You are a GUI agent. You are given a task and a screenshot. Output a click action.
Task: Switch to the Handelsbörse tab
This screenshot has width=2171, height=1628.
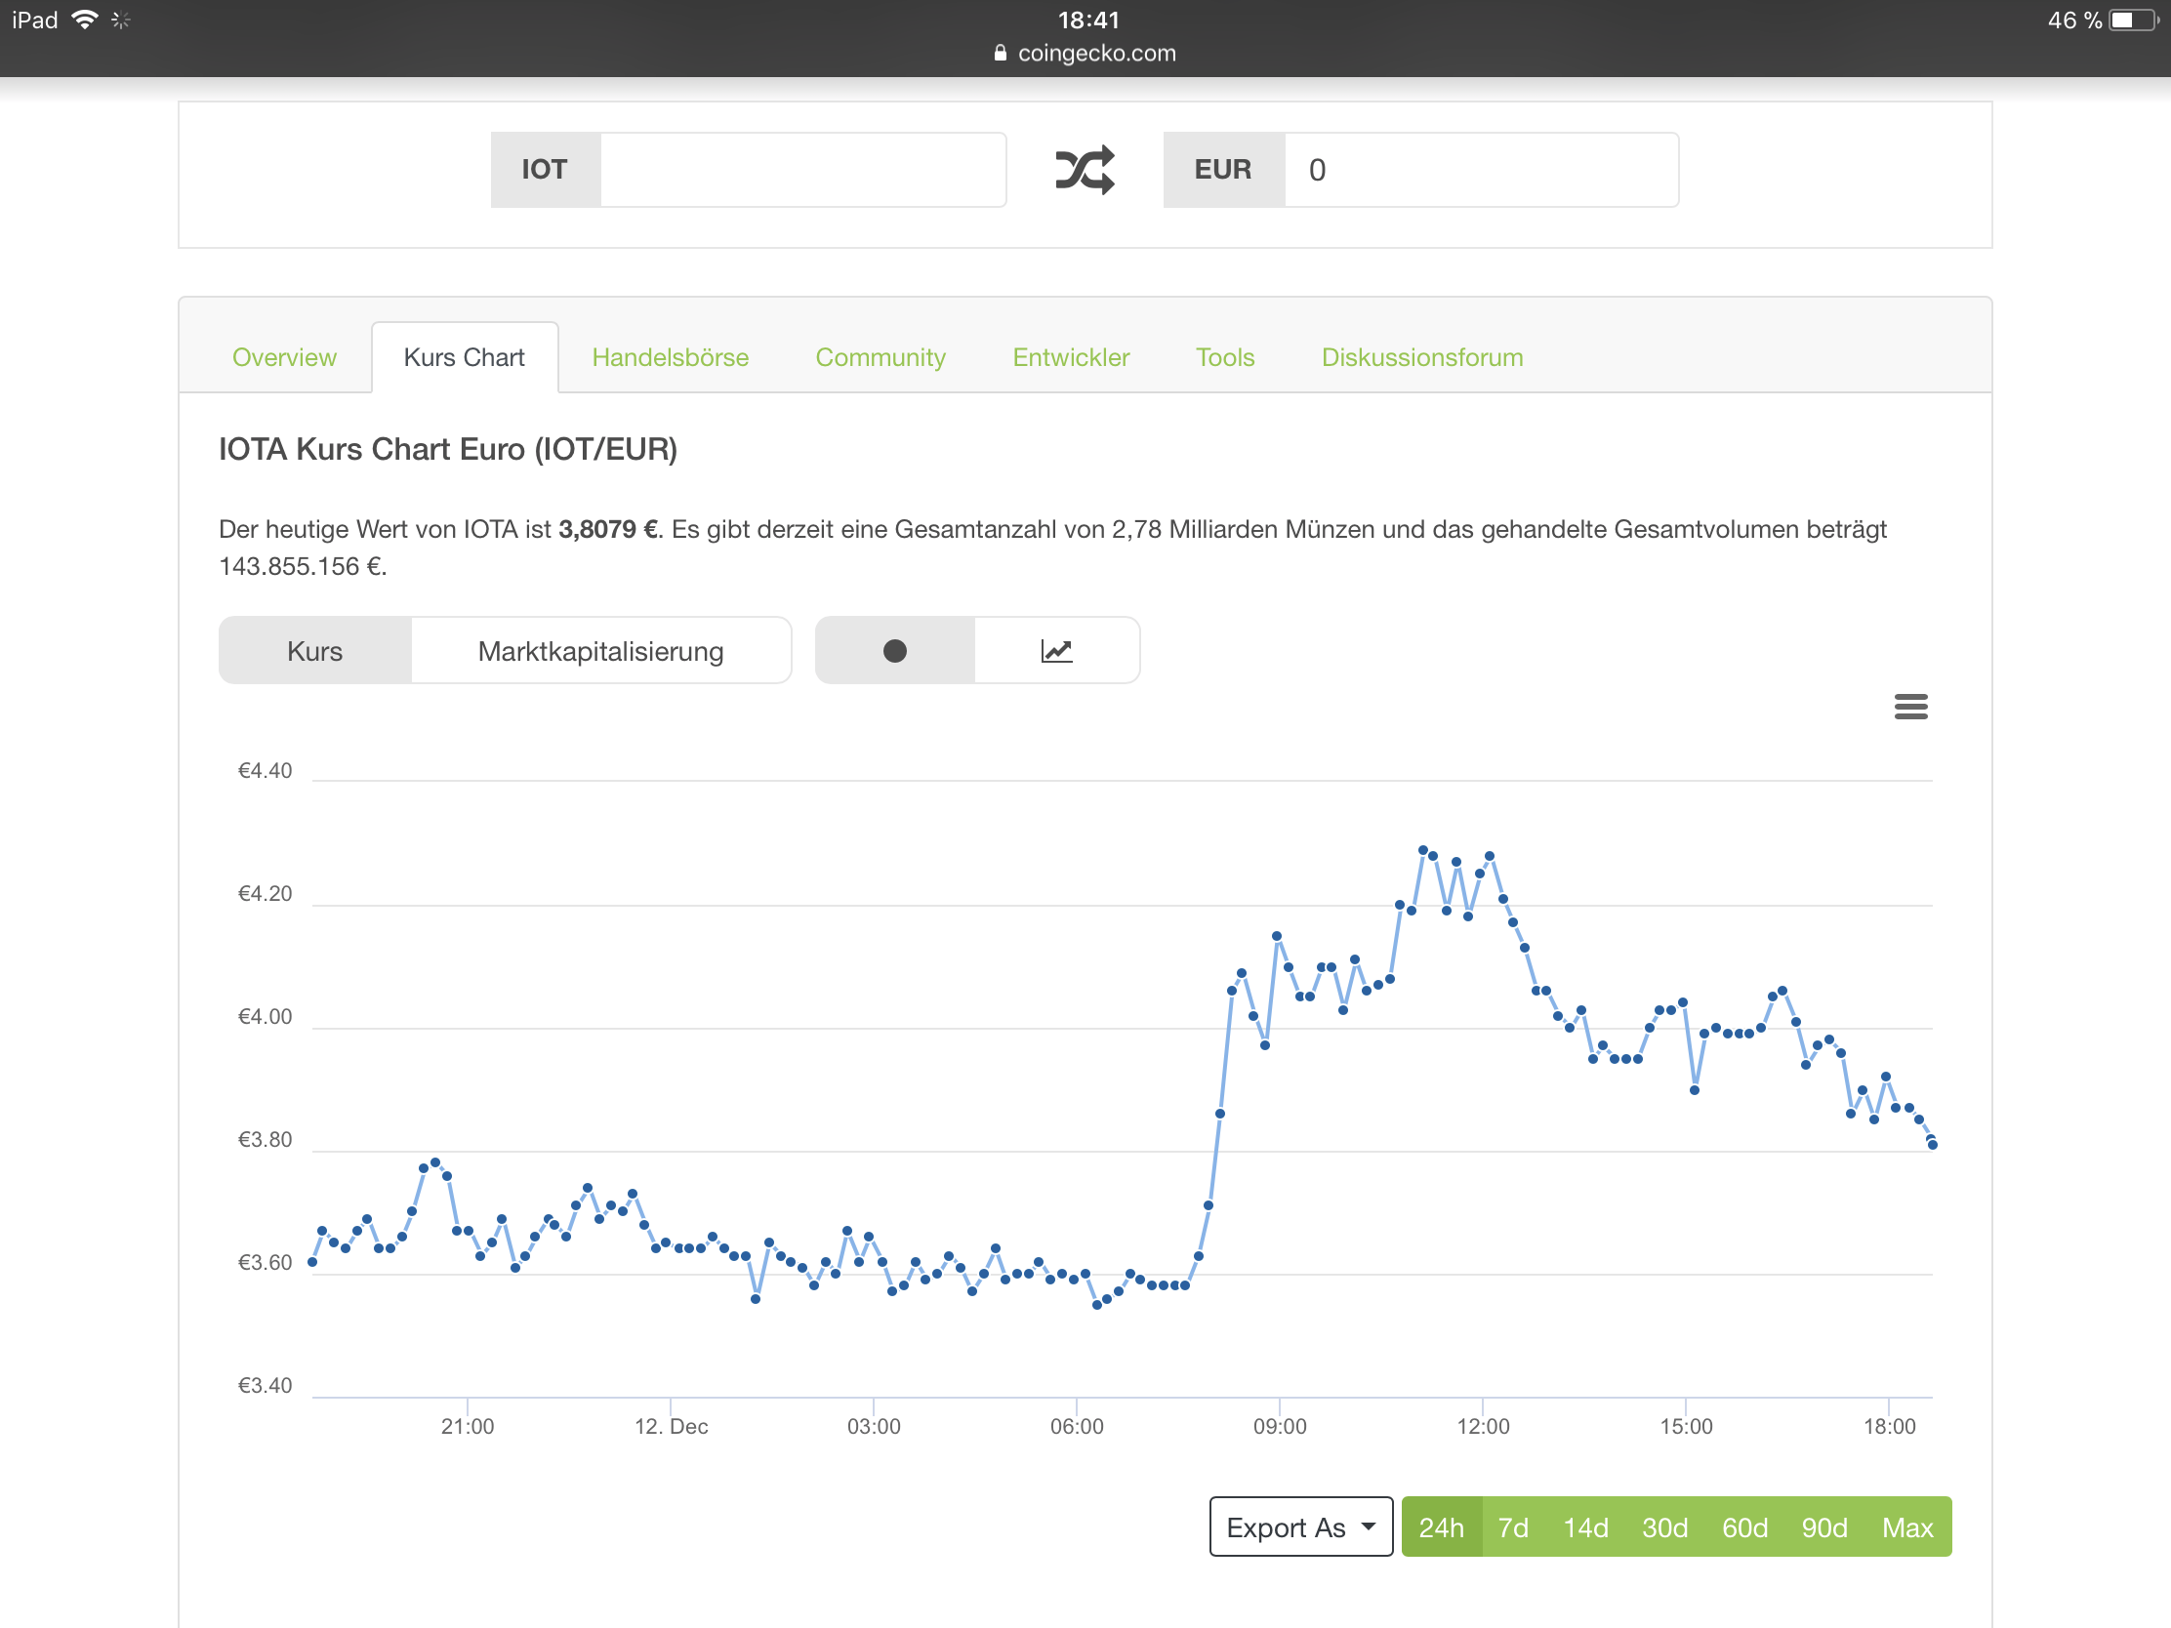671,357
